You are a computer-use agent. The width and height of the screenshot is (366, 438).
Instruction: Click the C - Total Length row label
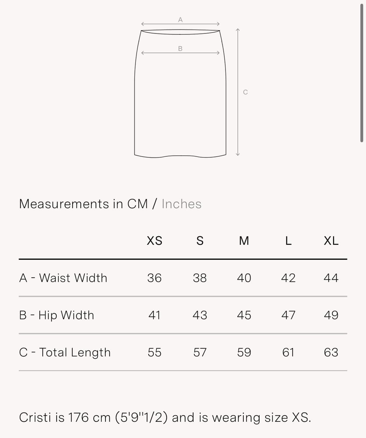coord(65,352)
